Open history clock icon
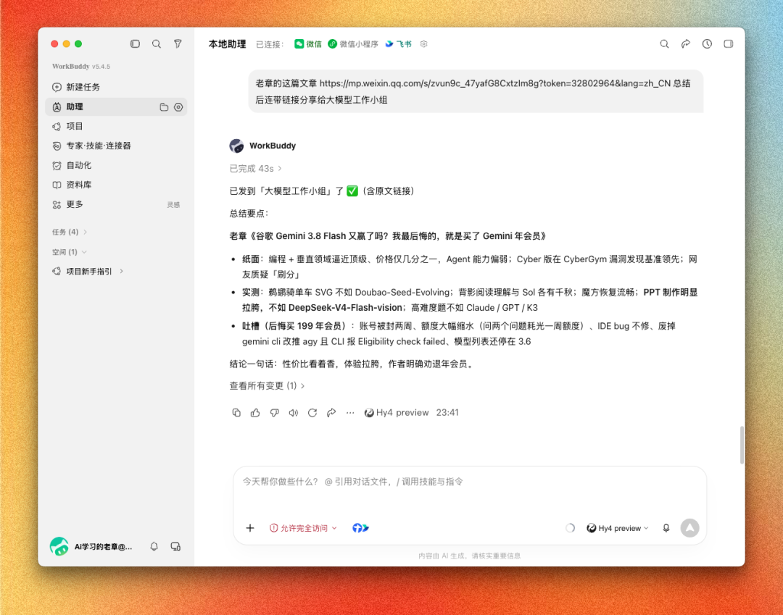 pos(707,44)
